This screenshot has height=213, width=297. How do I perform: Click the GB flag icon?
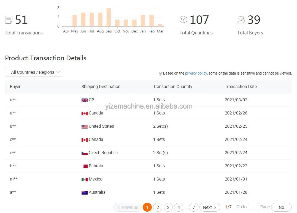pyautogui.click(x=85, y=100)
